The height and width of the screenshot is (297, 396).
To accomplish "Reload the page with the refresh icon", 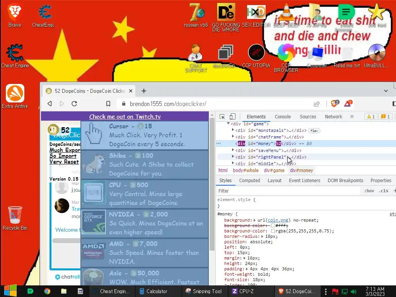I will pyautogui.click(x=74, y=104).
